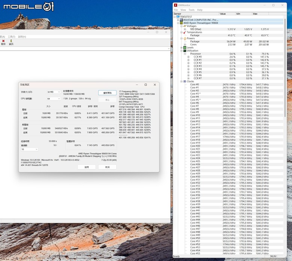Click the Utilization graph icon

185,51
